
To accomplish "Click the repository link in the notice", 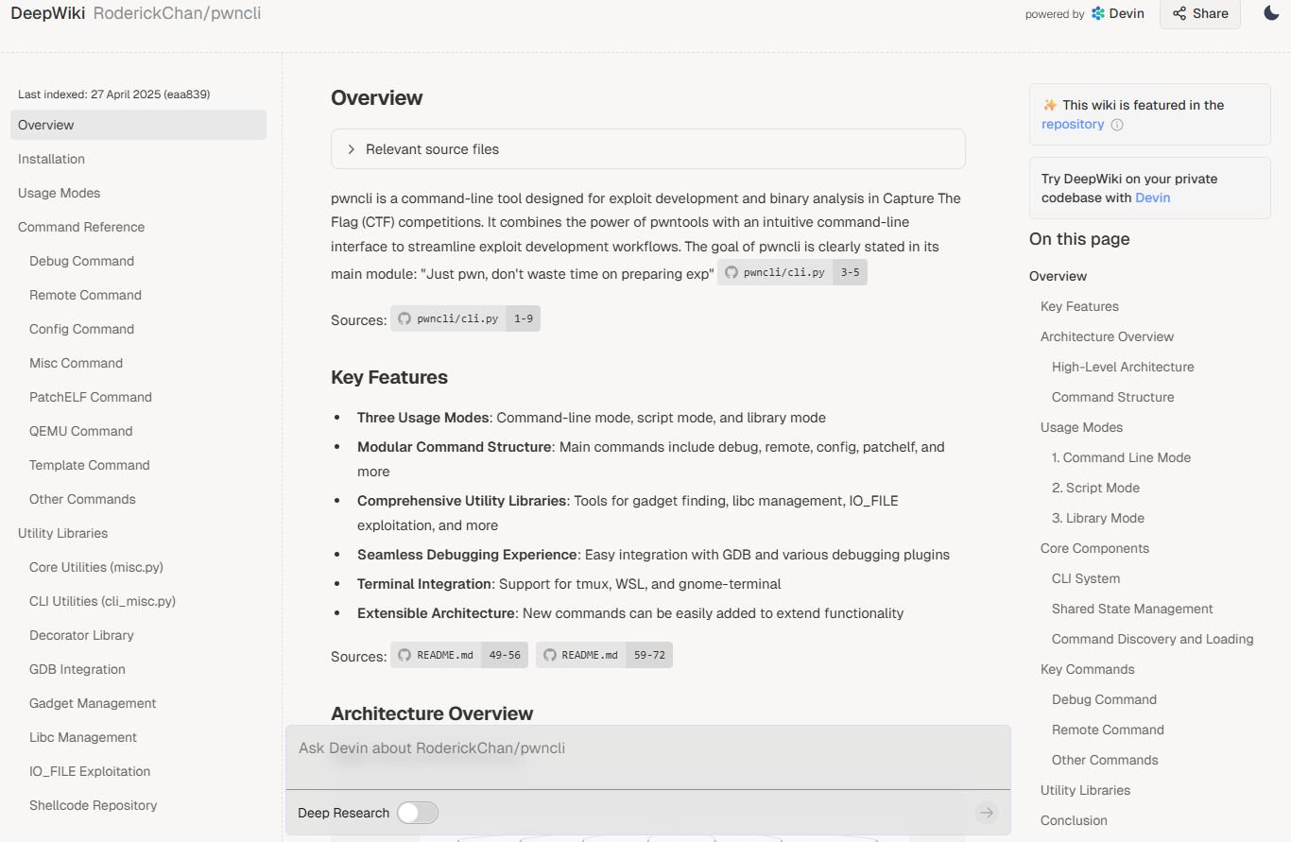I will tap(1072, 124).
